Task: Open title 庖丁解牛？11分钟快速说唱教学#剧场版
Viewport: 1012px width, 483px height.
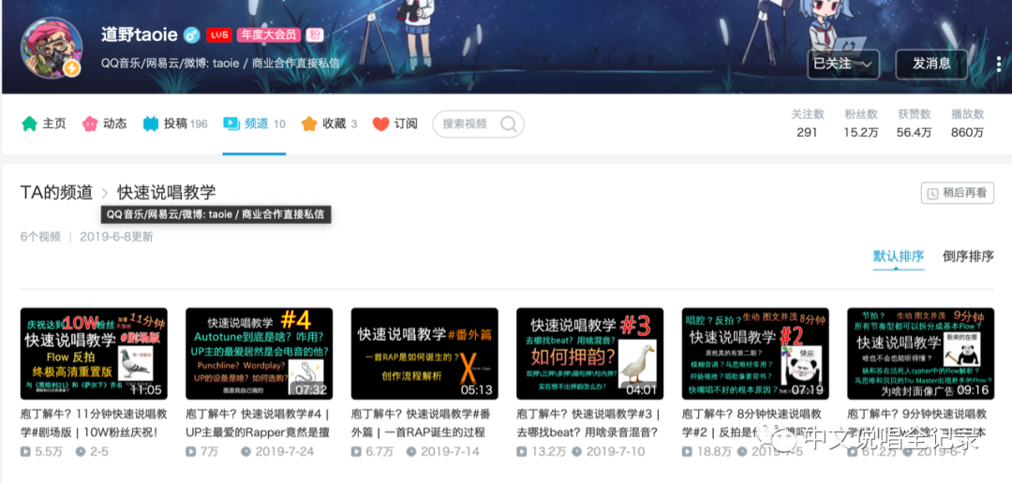Action: pyautogui.click(x=95, y=423)
